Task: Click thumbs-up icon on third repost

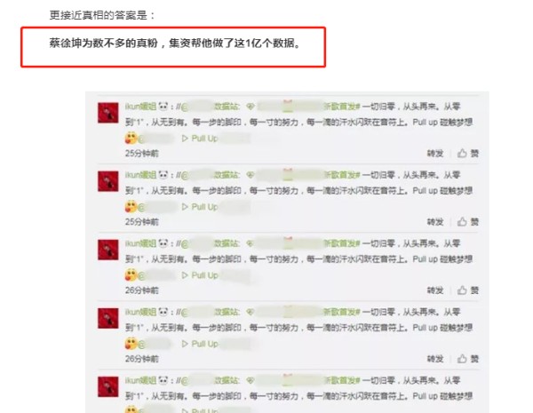Action: pos(462,290)
